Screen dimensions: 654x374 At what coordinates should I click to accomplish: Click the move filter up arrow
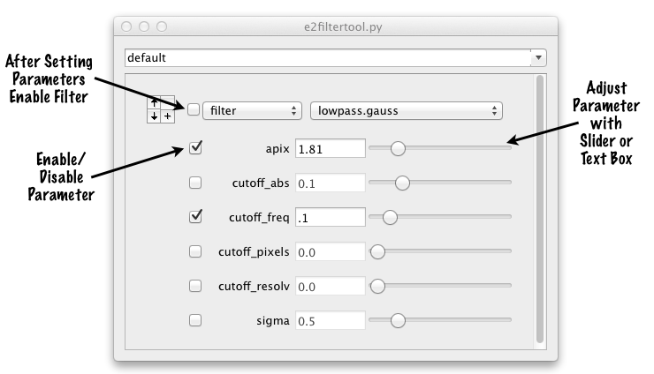[154, 102]
